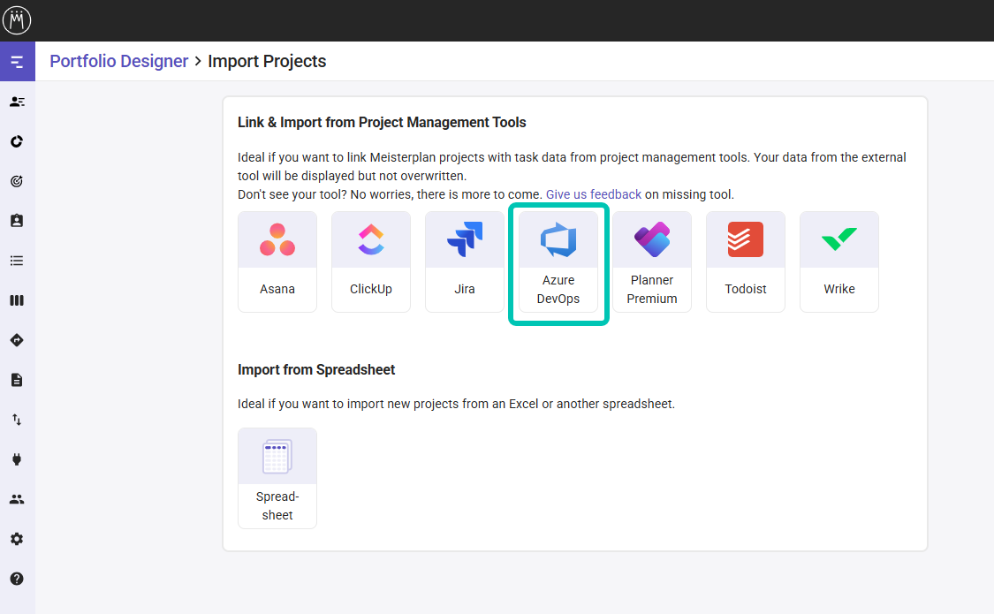Open the donut chart sidebar icon
The width and height of the screenshot is (994, 614).
click(17, 141)
